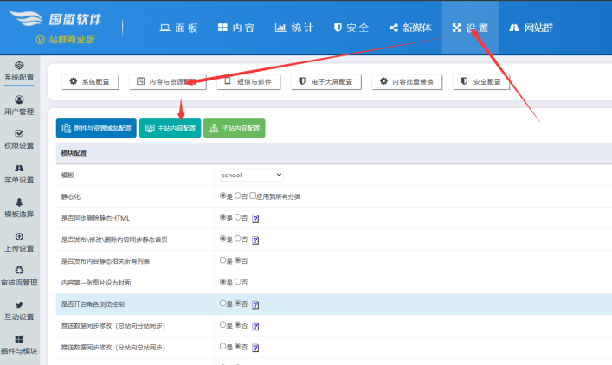Open 插件与模块 sidebar icon
Image resolution: width=612 pixels, height=365 pixels.
19,343
